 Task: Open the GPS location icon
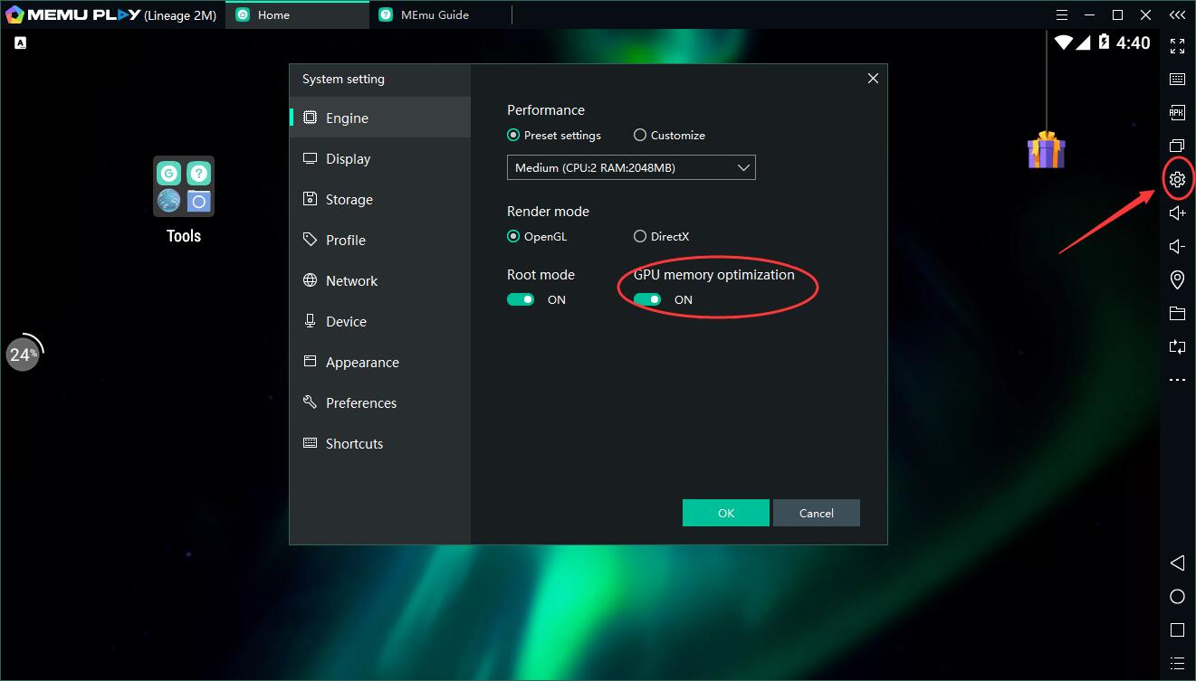tap(1177, 279)
